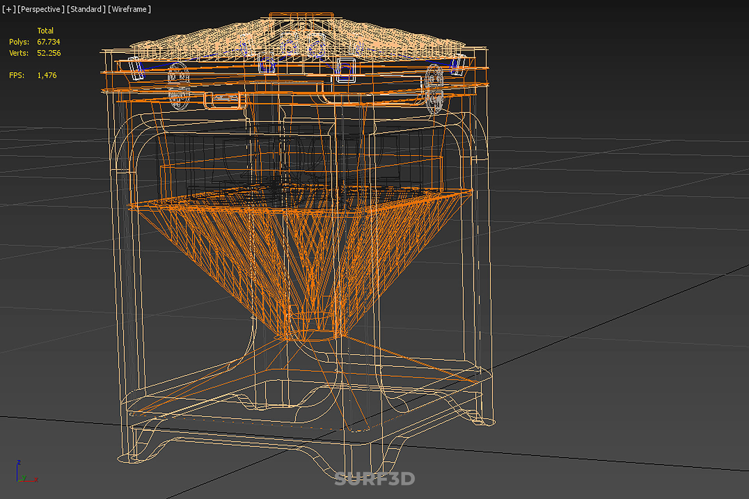Select the Verts count value 52.256

pos(49,53)
